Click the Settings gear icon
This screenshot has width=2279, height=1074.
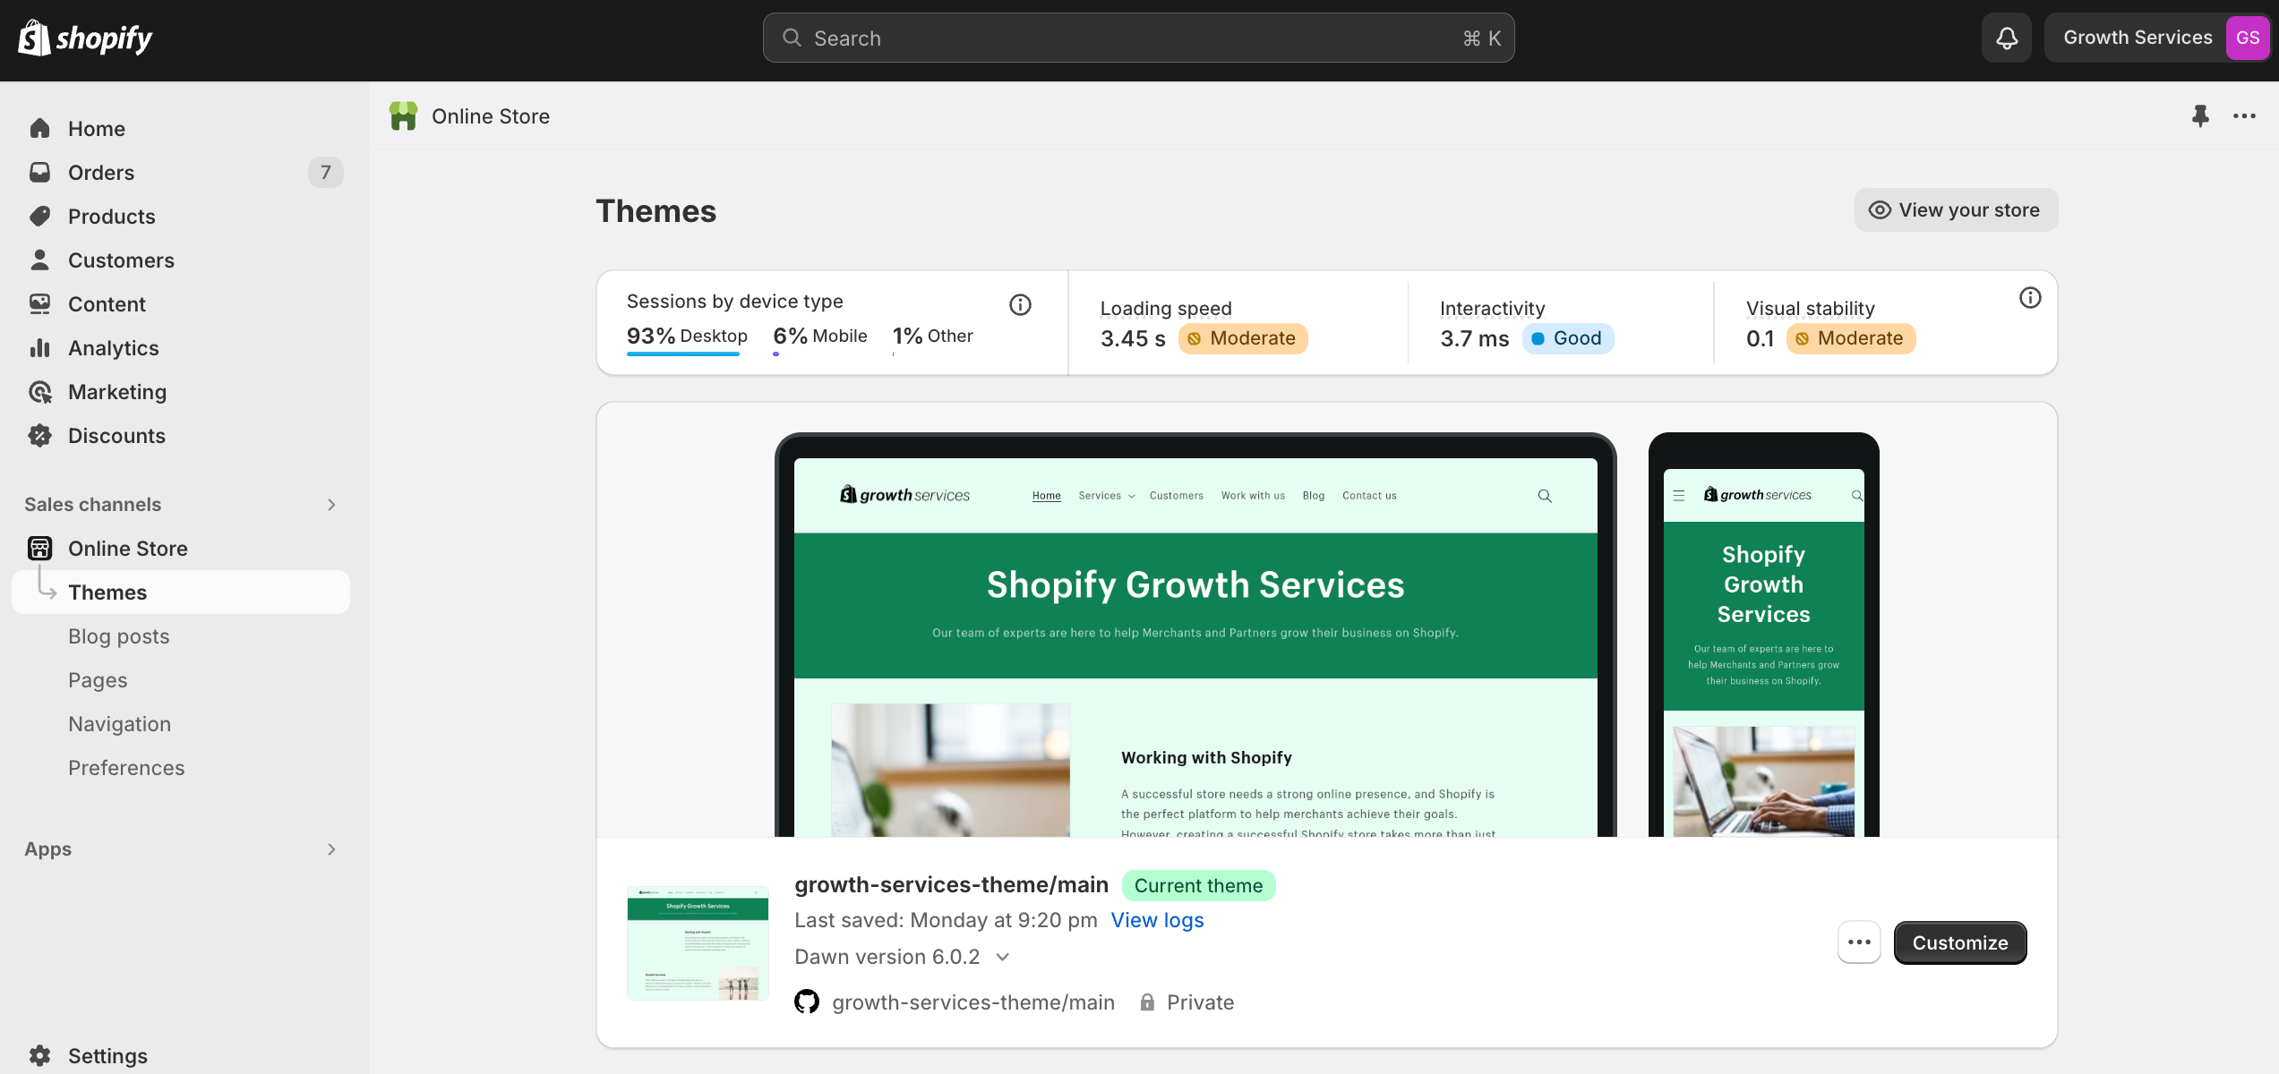(39, 1055)
